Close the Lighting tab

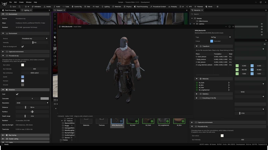pos(31,10)
